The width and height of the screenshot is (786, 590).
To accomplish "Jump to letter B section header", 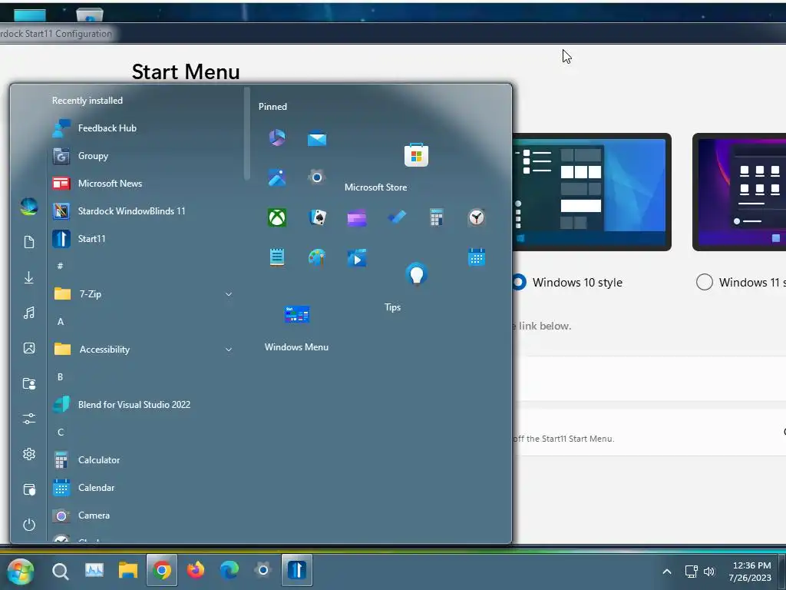I will click(60, 376).
